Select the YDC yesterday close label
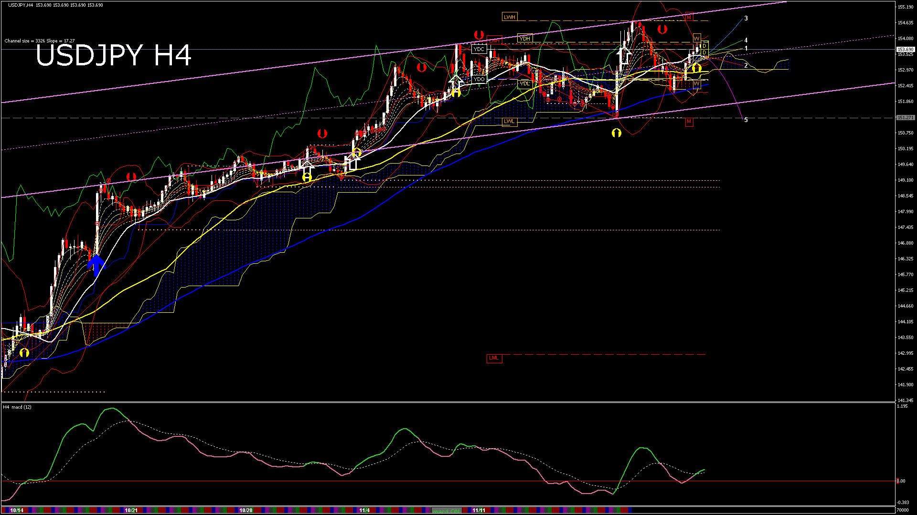This screenshot has height=515, width=917. click(479, 49)
